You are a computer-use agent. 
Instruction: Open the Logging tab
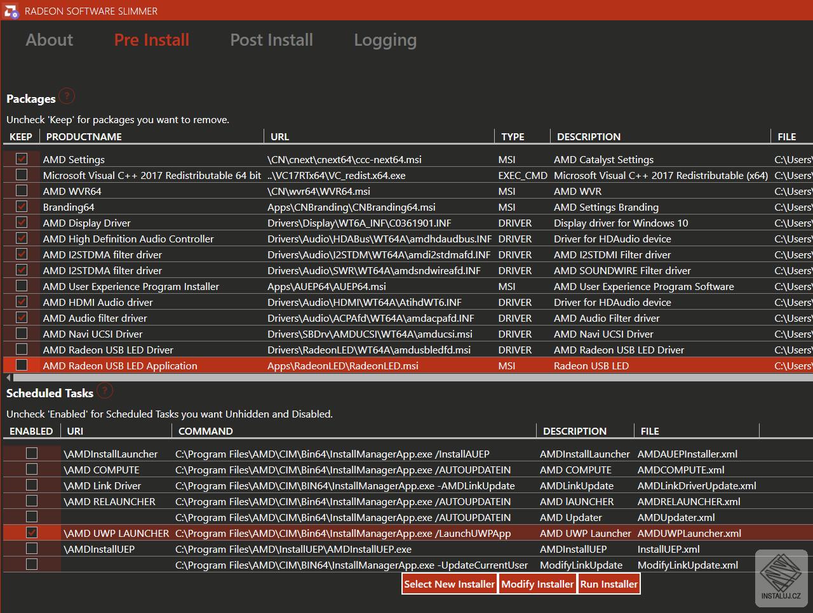385,40
